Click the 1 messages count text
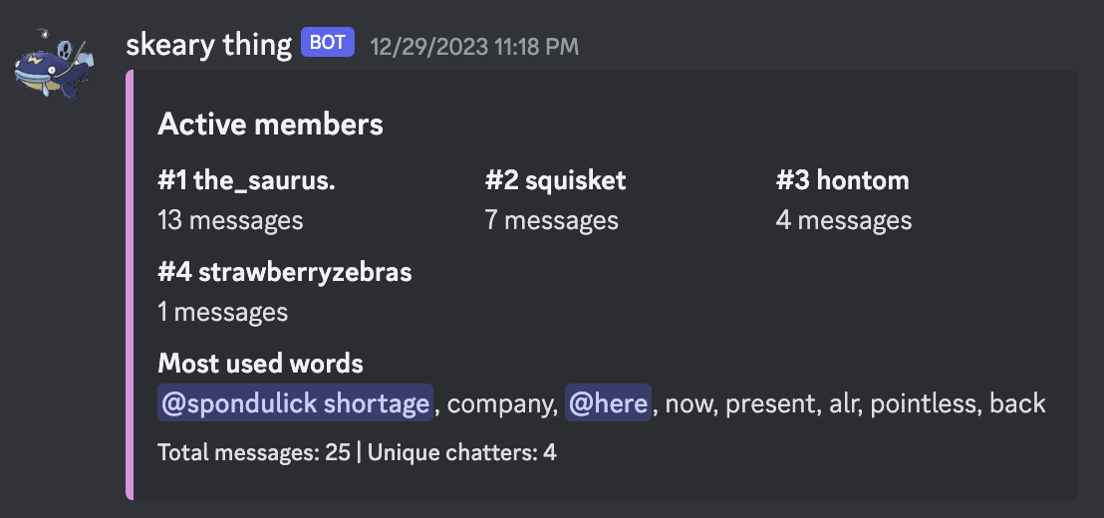The height and width of the screenshot is (518, 1104). 222,312
